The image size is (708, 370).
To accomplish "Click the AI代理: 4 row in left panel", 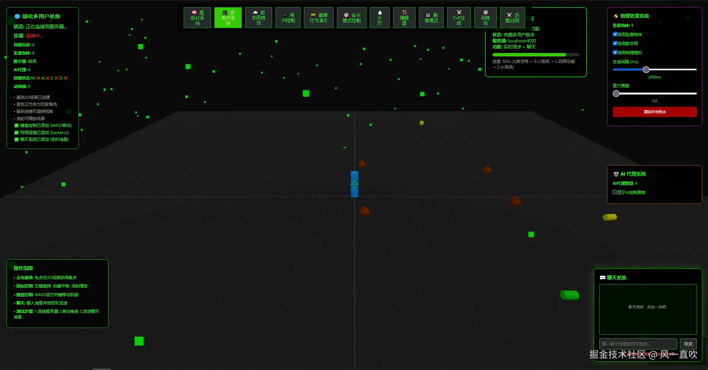I will (22, 70).
